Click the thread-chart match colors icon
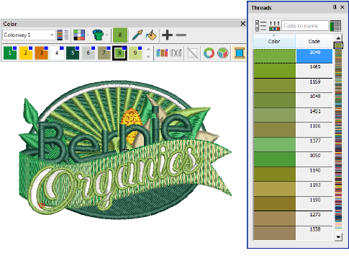The width and height of the screenshot is (349, 261). pos(162,53)
